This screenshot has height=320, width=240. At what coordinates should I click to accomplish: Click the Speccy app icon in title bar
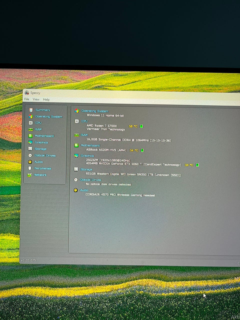coord(27,93)
